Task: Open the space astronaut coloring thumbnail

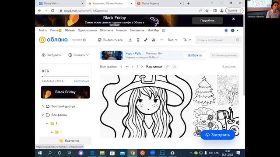Action: [228, 90]
